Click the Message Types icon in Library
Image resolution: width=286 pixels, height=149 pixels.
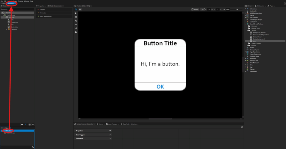click(x=247, y=50)
